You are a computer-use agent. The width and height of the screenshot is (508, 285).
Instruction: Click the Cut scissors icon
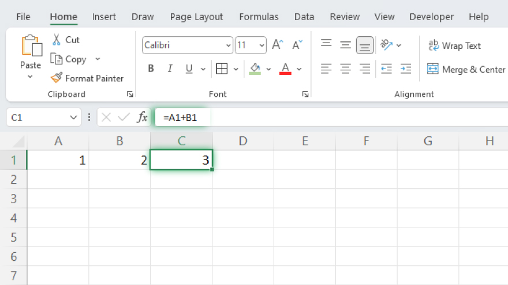click(x=57, y=40)
